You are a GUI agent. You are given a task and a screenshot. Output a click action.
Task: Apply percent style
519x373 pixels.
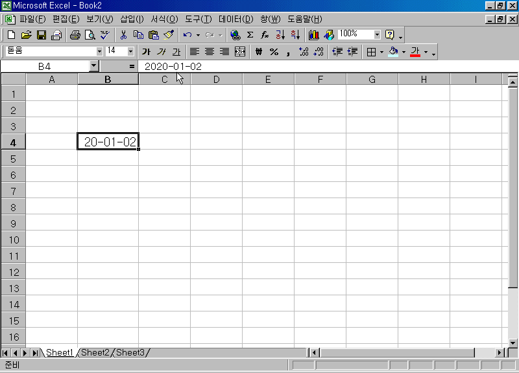(x=274, y=52)
